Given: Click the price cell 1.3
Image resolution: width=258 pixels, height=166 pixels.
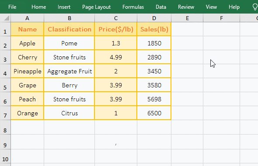Looking at the screenshot, I should point(116,43).
